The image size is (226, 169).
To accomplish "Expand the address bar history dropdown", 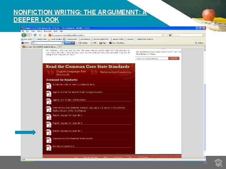I will pyautogui.click(x=166, y=35).
